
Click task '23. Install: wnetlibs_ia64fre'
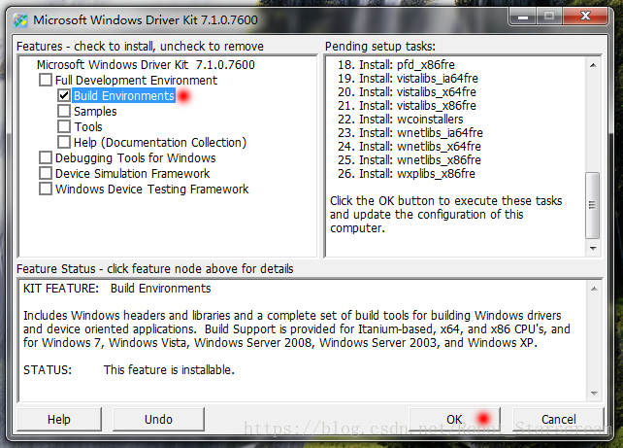(x=410, y=132)
